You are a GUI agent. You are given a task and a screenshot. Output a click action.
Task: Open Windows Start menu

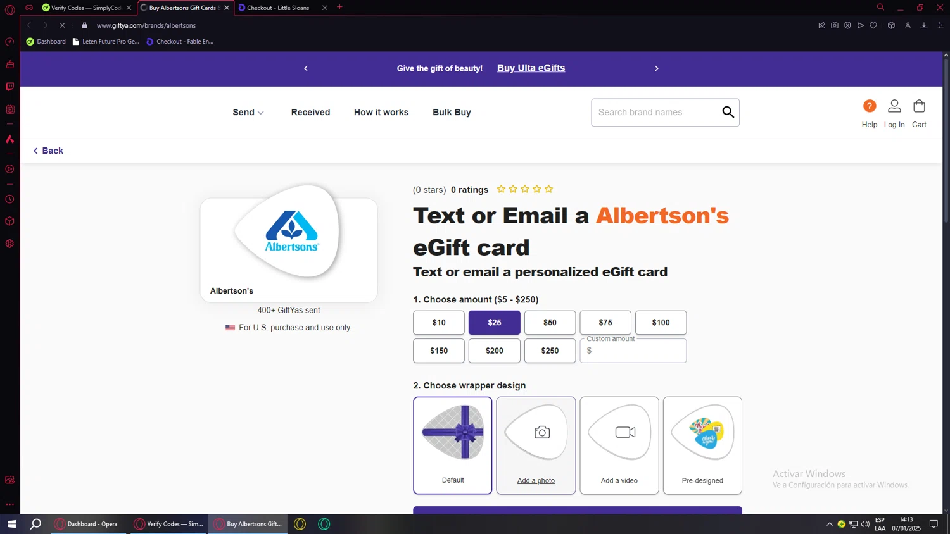click(x=11, y=524)
